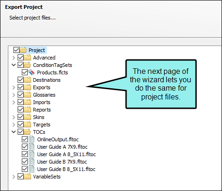The height and width of the screenshot is (191, 222).
Task: Click the TOCs open folder icon
Action: 27,132
